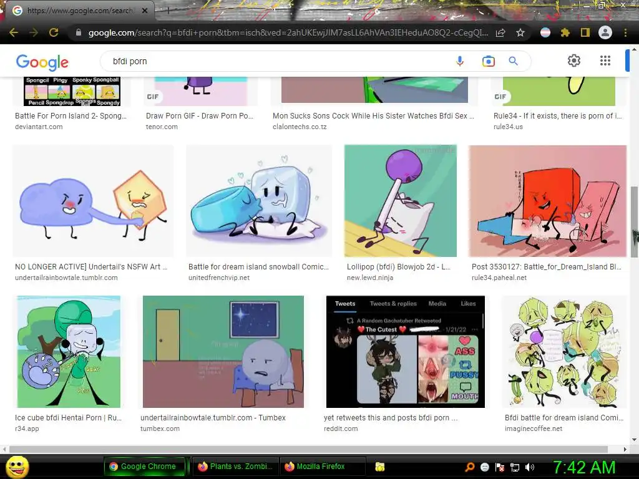639x479 pixels.
Task: Click the forward navigation arrow
Action: pos(34,32)
